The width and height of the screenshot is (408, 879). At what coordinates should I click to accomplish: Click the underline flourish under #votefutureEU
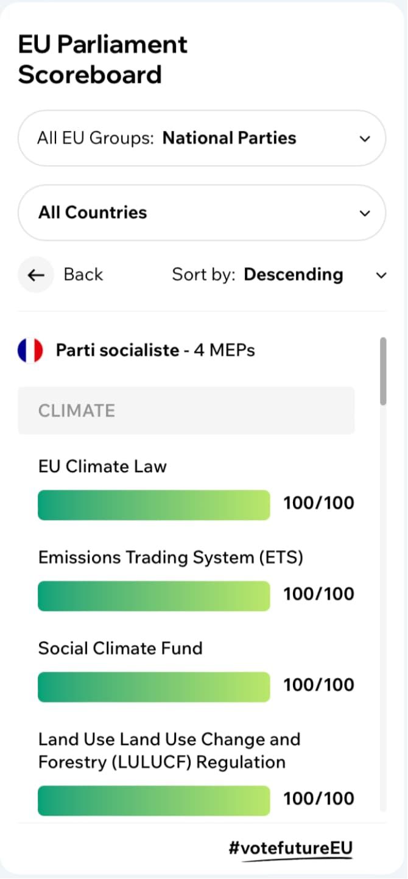(292, 858)
